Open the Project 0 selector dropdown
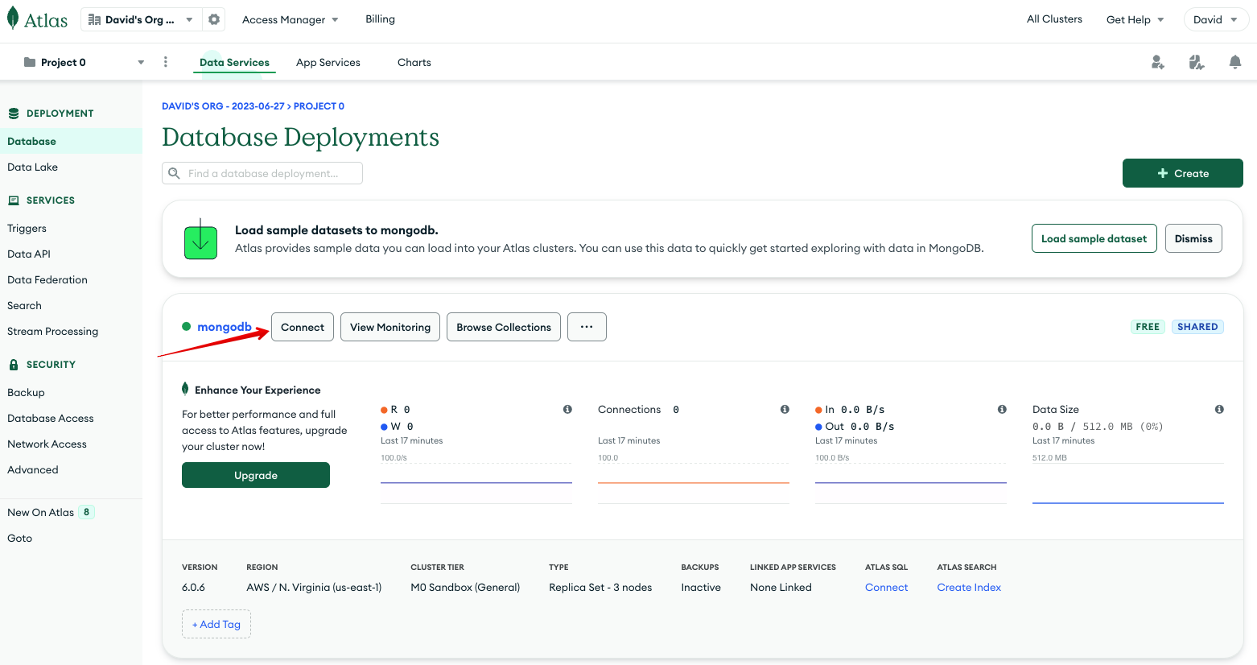The width and height of the screenshot is (1257, 665). coord(139,61)
